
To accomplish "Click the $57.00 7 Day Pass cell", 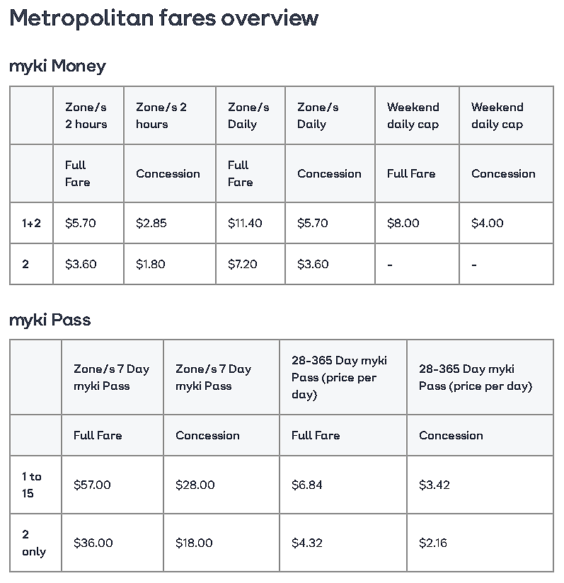I will coord(113,485).
